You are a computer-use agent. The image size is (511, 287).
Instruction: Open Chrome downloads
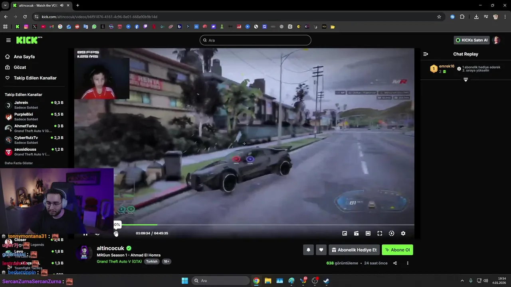(x=476, y=17)
